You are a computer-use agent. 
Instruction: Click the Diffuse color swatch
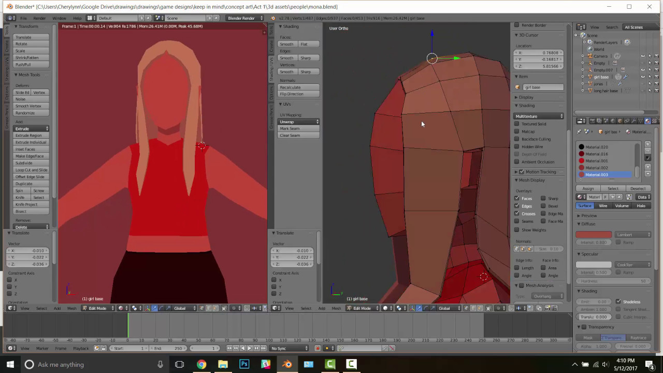pos(594,235)
